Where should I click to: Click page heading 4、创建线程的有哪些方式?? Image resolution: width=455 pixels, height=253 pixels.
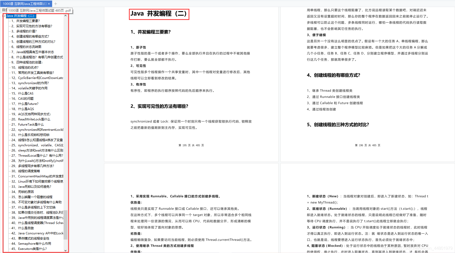[334, 75]
